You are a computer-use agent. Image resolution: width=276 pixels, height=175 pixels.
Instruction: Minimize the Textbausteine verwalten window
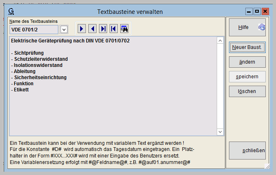pos(249,11)
